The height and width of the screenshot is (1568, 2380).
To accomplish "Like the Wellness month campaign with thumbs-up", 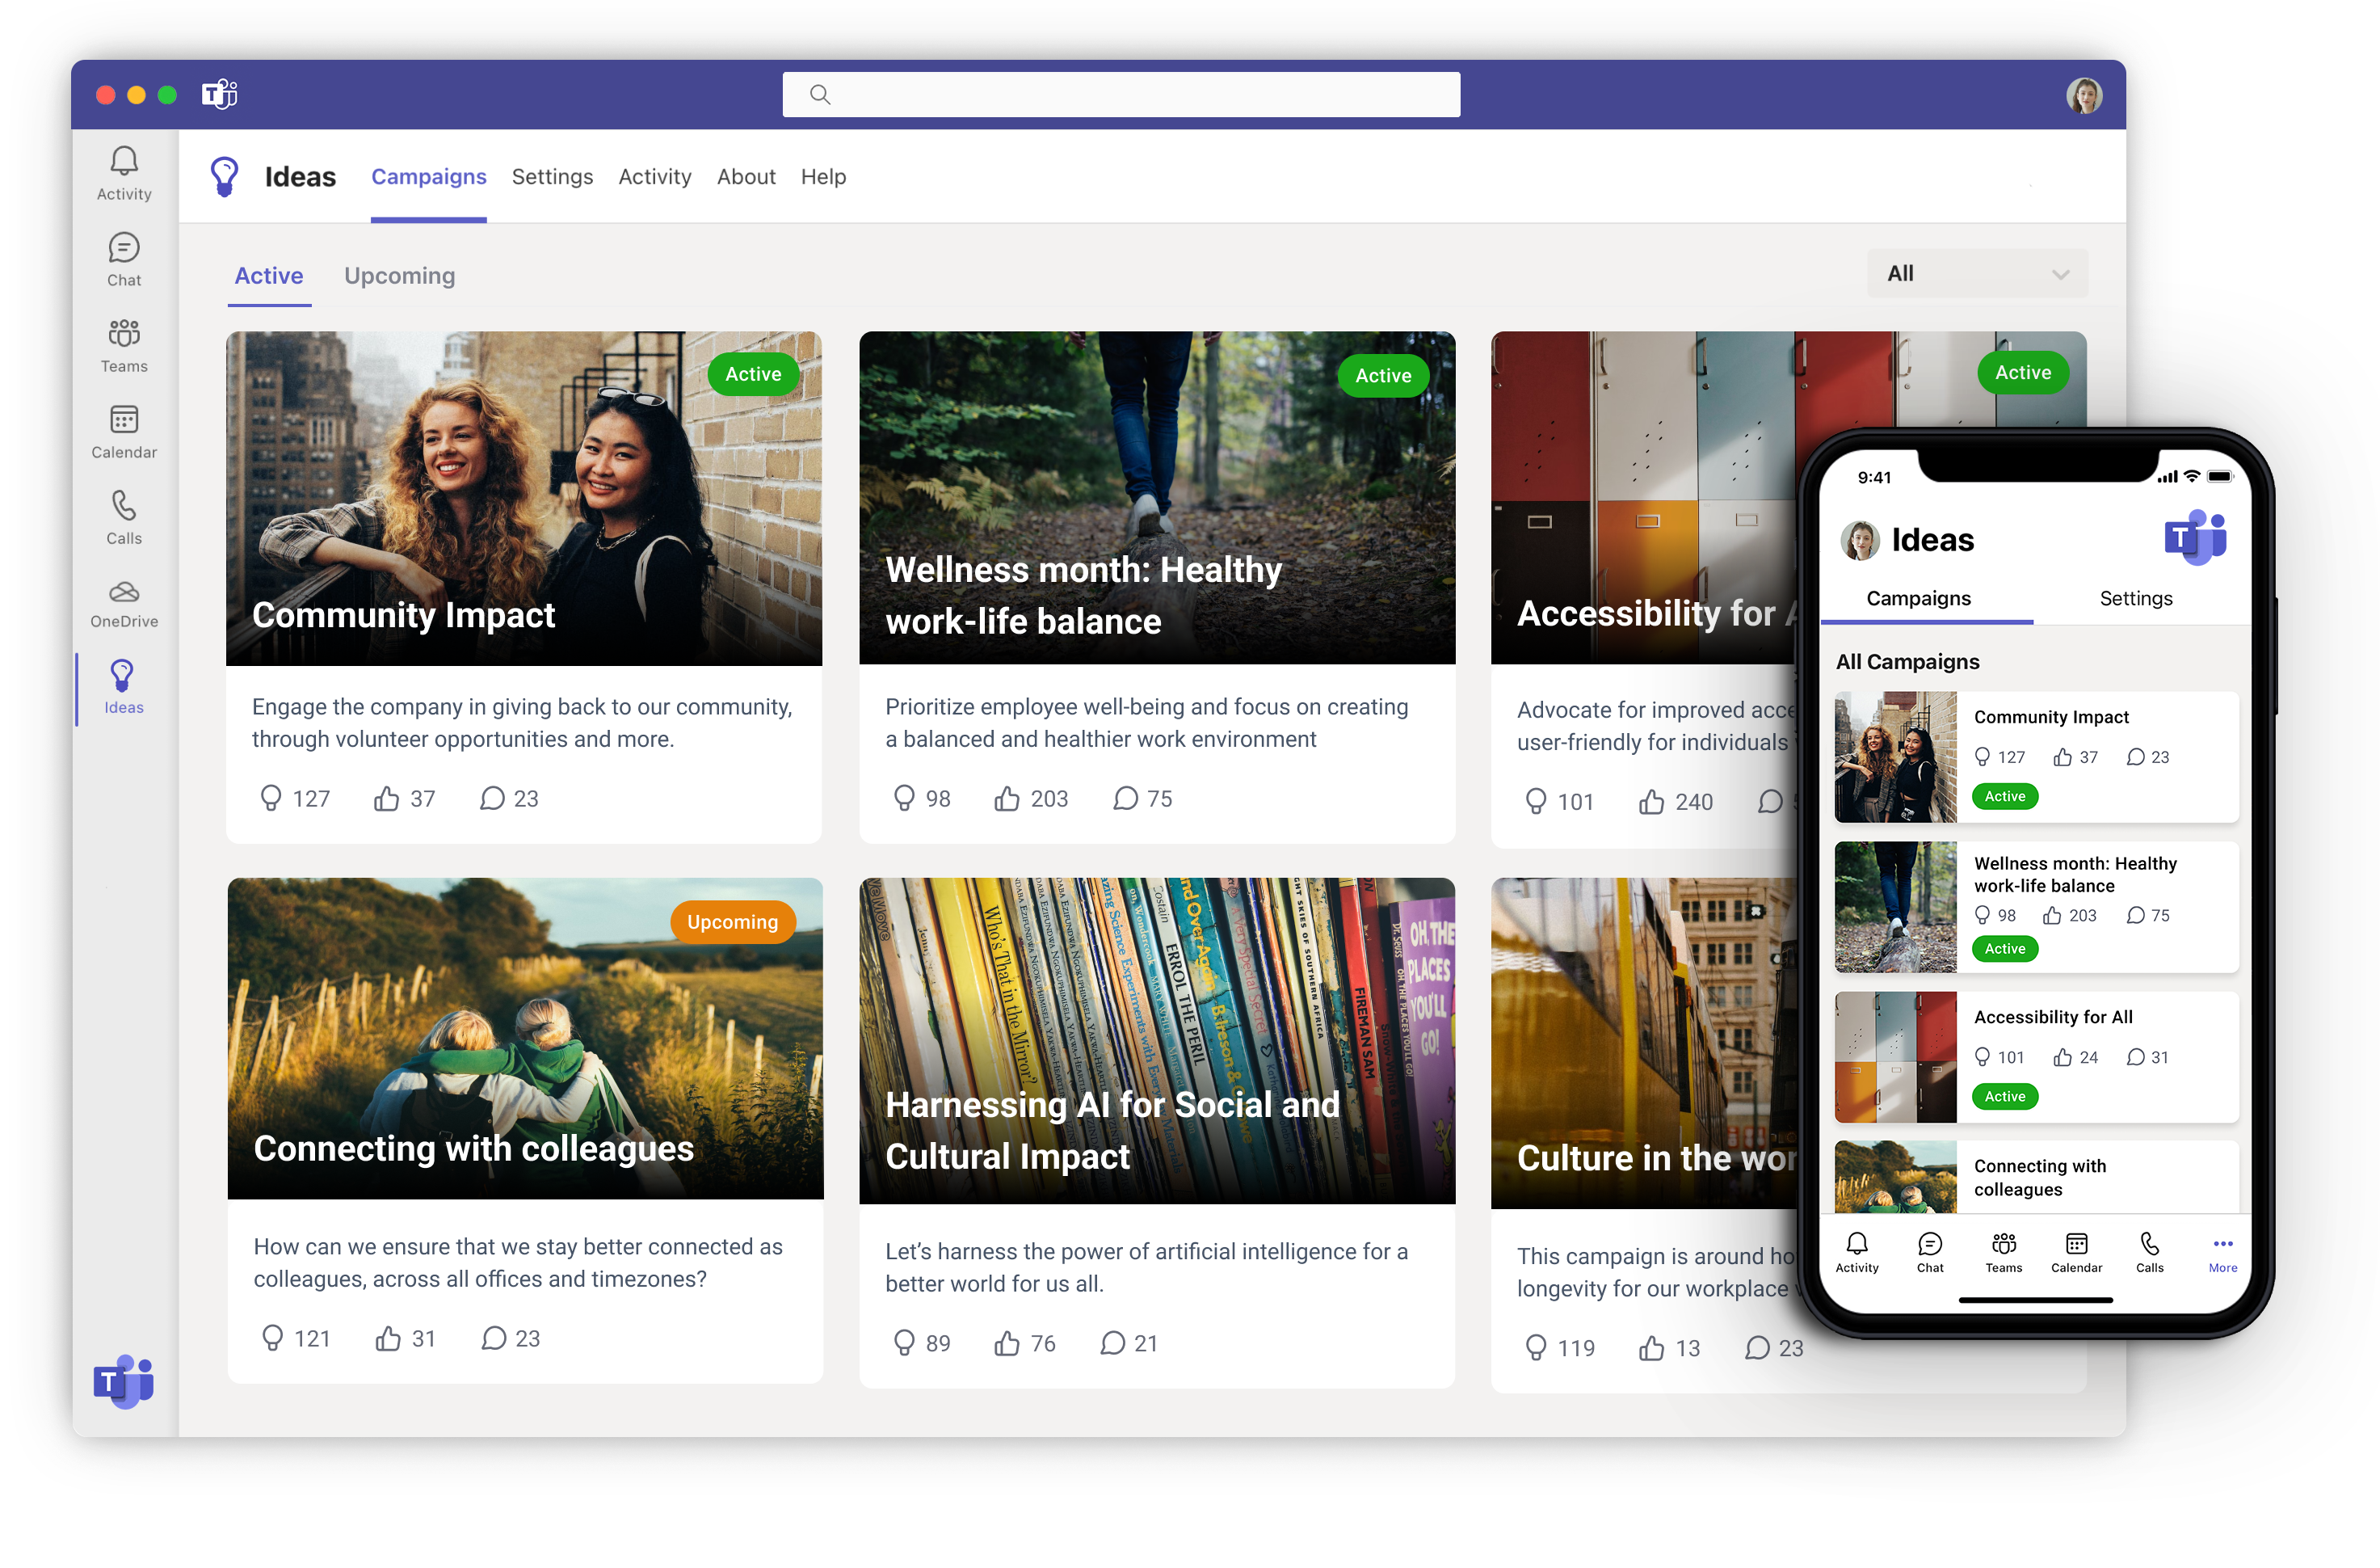I will (1008, 798).
